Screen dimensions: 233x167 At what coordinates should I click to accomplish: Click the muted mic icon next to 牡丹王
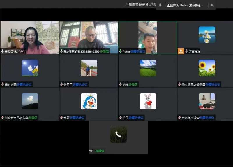[x=61, y=85]
